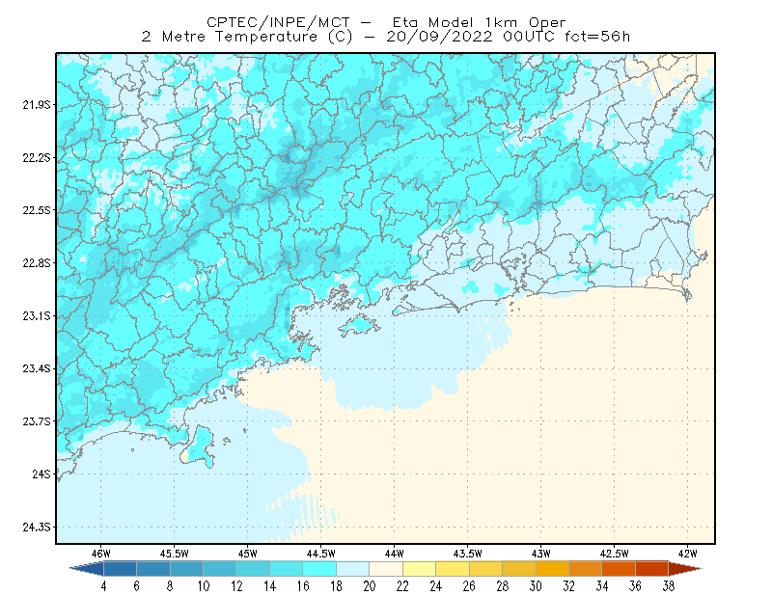
Task: Click the "42W" longitude label
Action: [x=688, y=554]
